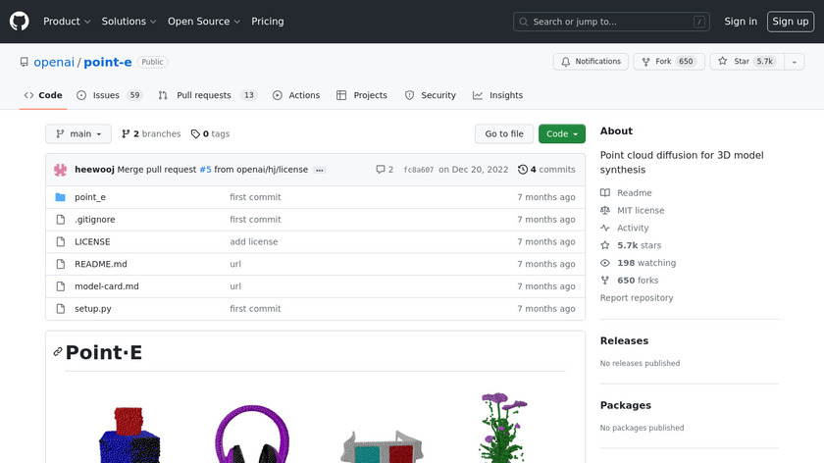View the 650 forks link in About
824x463 pixels.
(629, 281)
